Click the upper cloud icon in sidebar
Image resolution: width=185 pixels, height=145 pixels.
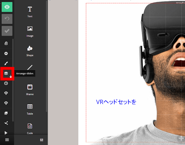coord(6,93)
